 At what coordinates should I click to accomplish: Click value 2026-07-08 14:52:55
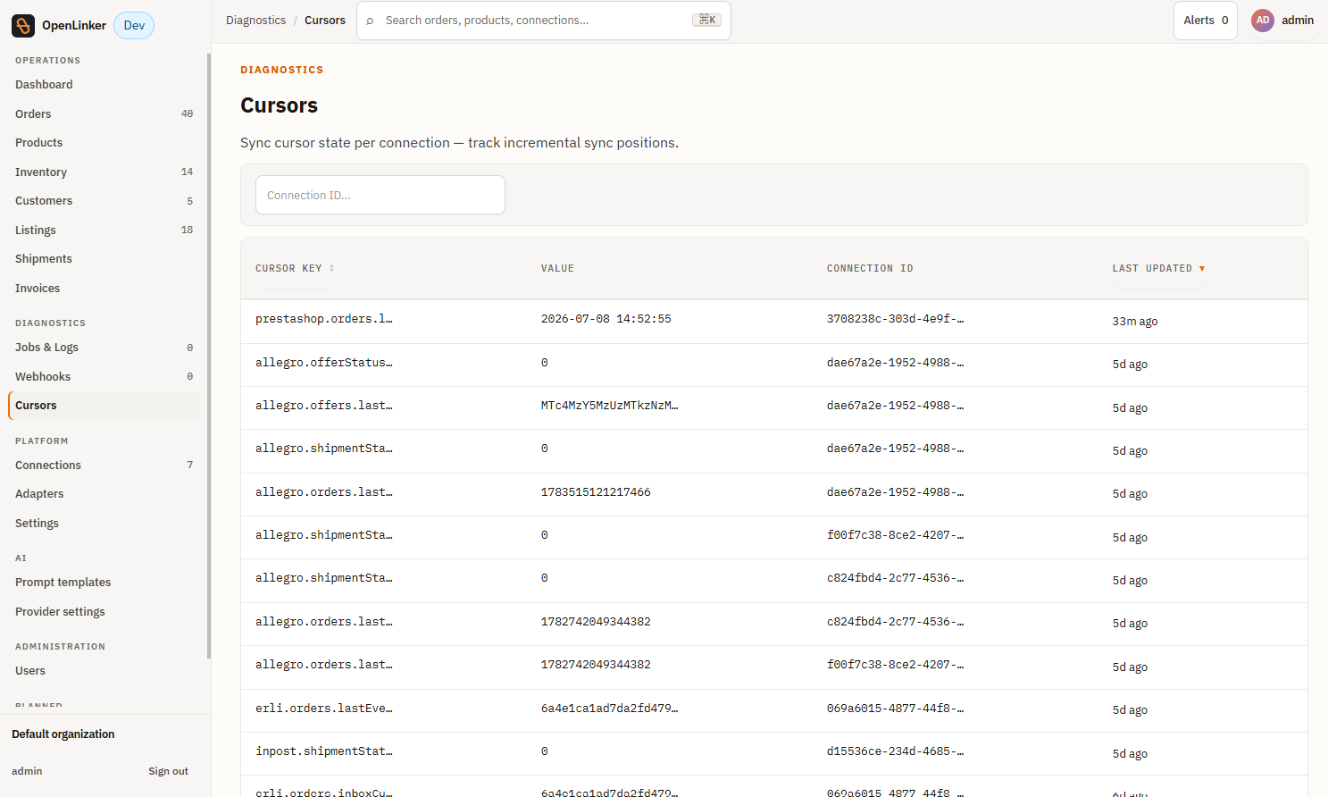coord(606,319)
